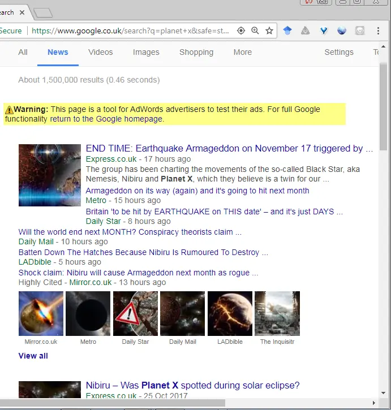Open Batten Down The Hatches Nibiru article

click(x=143, y=252)
